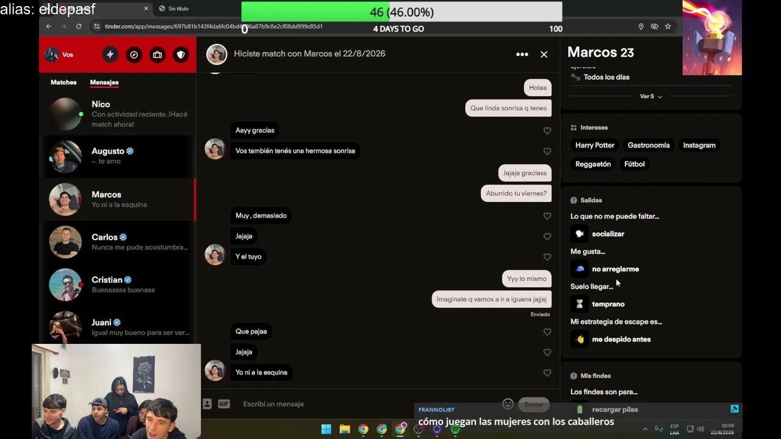Click the 'socializar' answer in Salidas

(608, 234)
